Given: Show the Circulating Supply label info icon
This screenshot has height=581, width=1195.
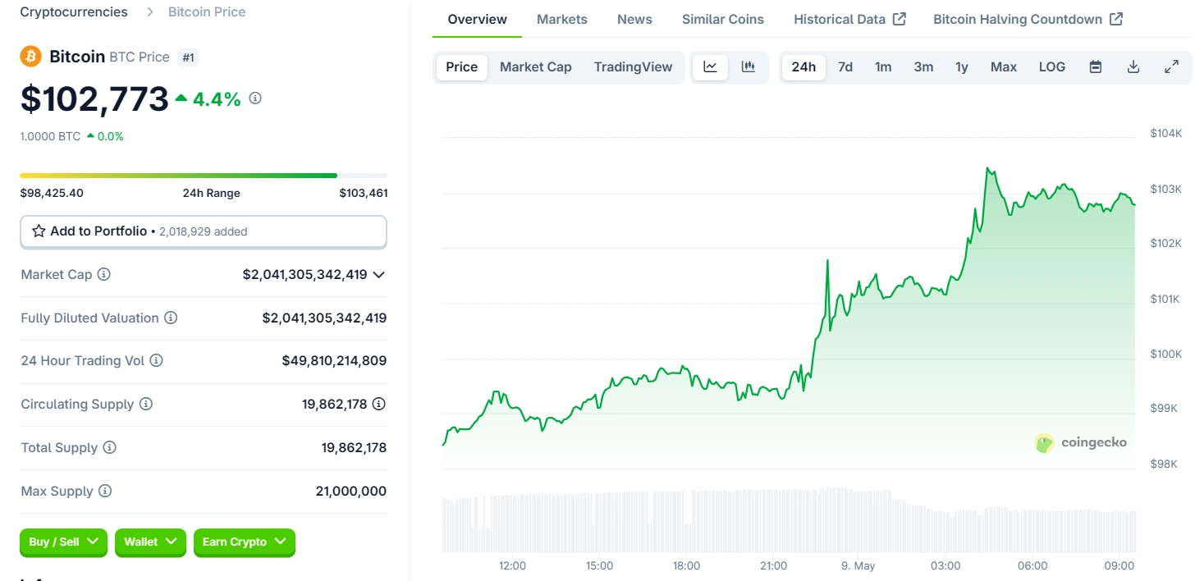Looking at the screenshot, I should pos(146,404).
